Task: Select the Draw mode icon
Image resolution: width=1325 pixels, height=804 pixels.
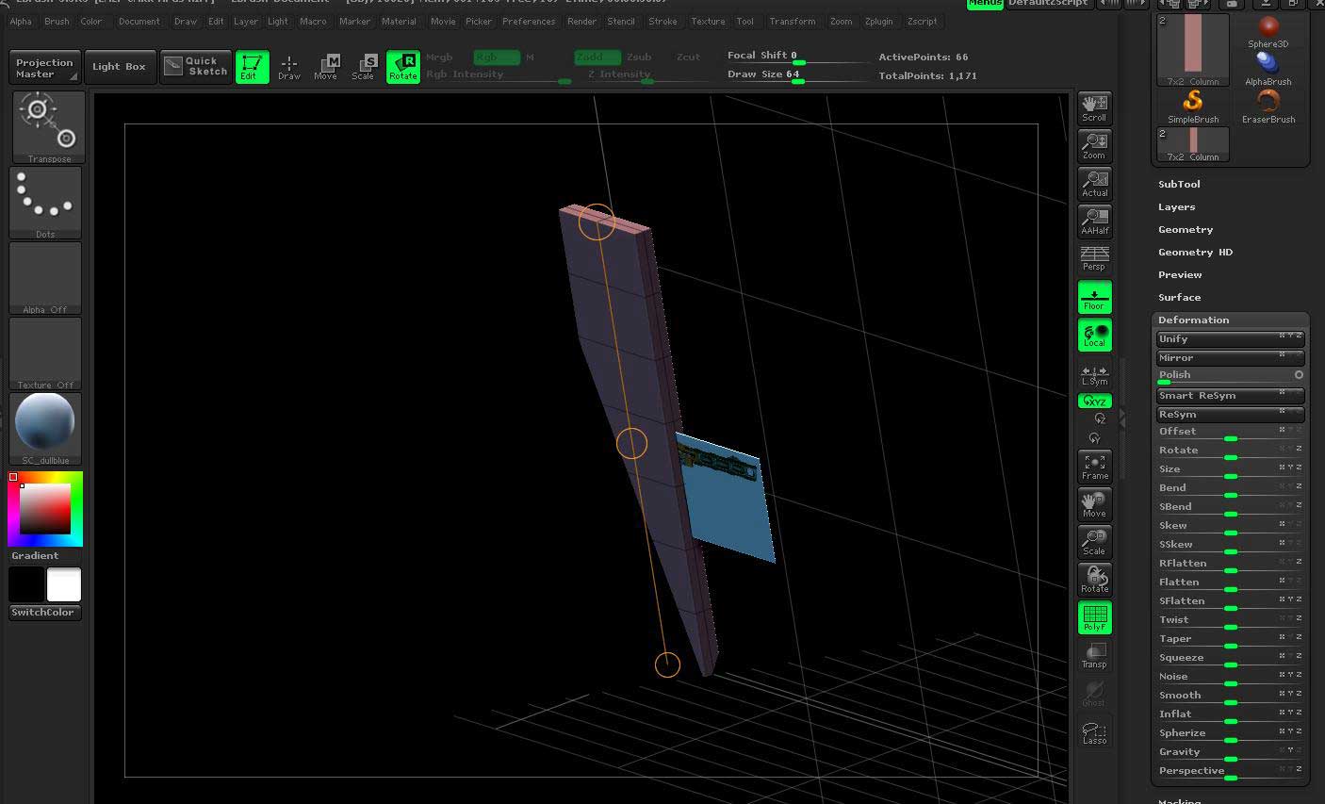Action: [289, 66]
